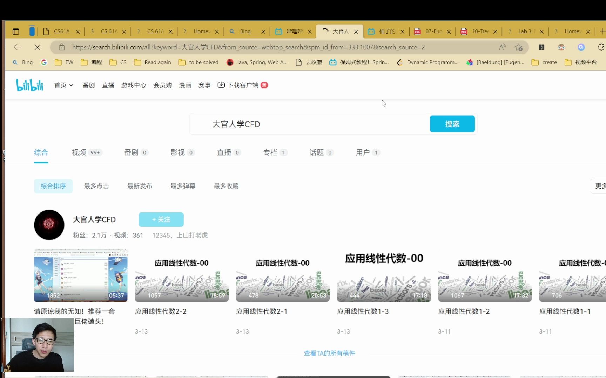The width and height of the screenshot is (606, 378).
Task: Click the +关注 follow button
Action: coord(161,219)
